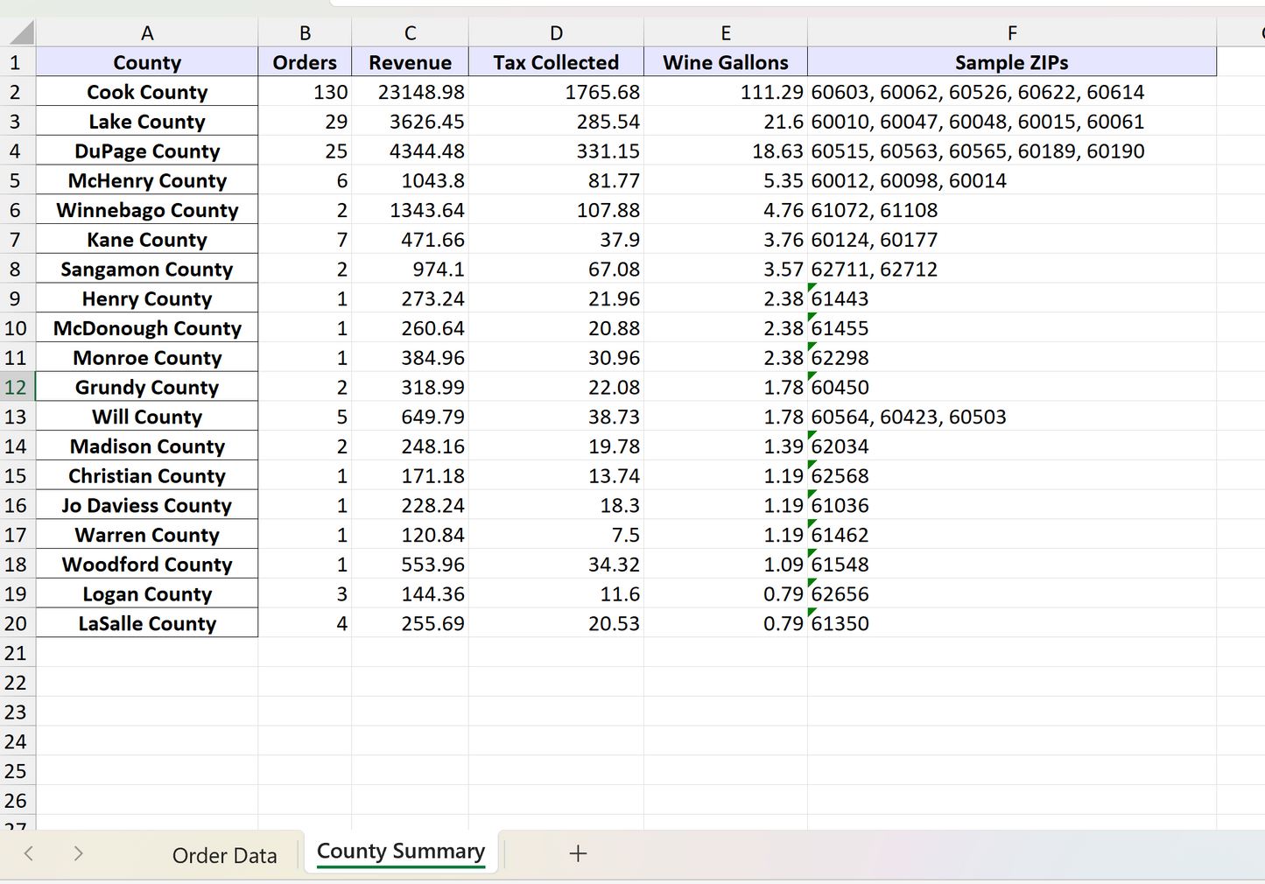Select row 1 header
The image size is (1265, 884).
(16, 62)
